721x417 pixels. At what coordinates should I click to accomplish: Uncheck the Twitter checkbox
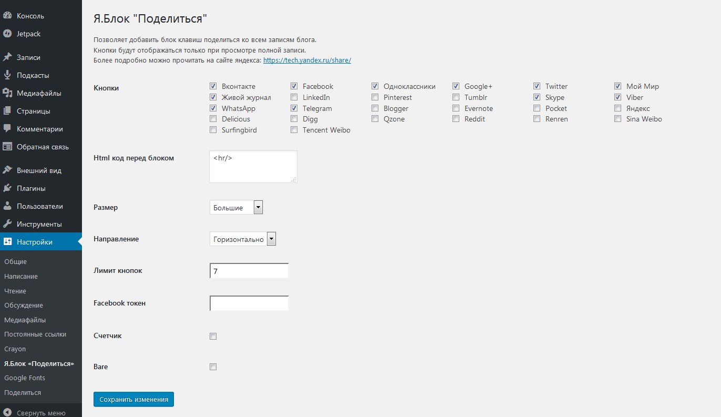[x=537, y=86]
